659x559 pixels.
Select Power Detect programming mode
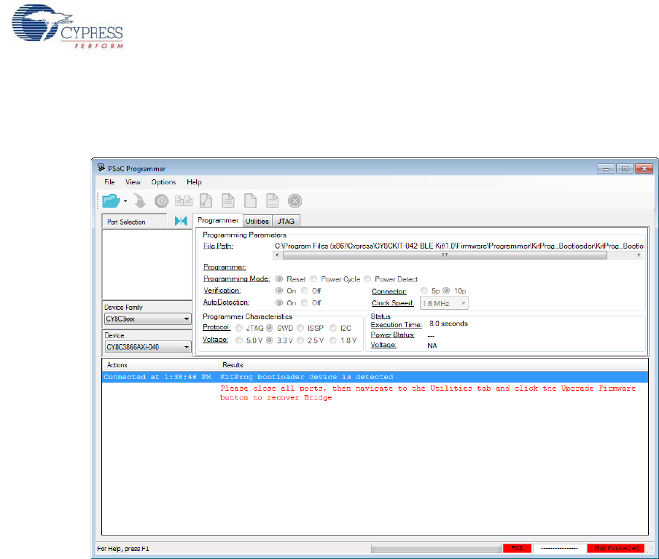tap(367, 279)
